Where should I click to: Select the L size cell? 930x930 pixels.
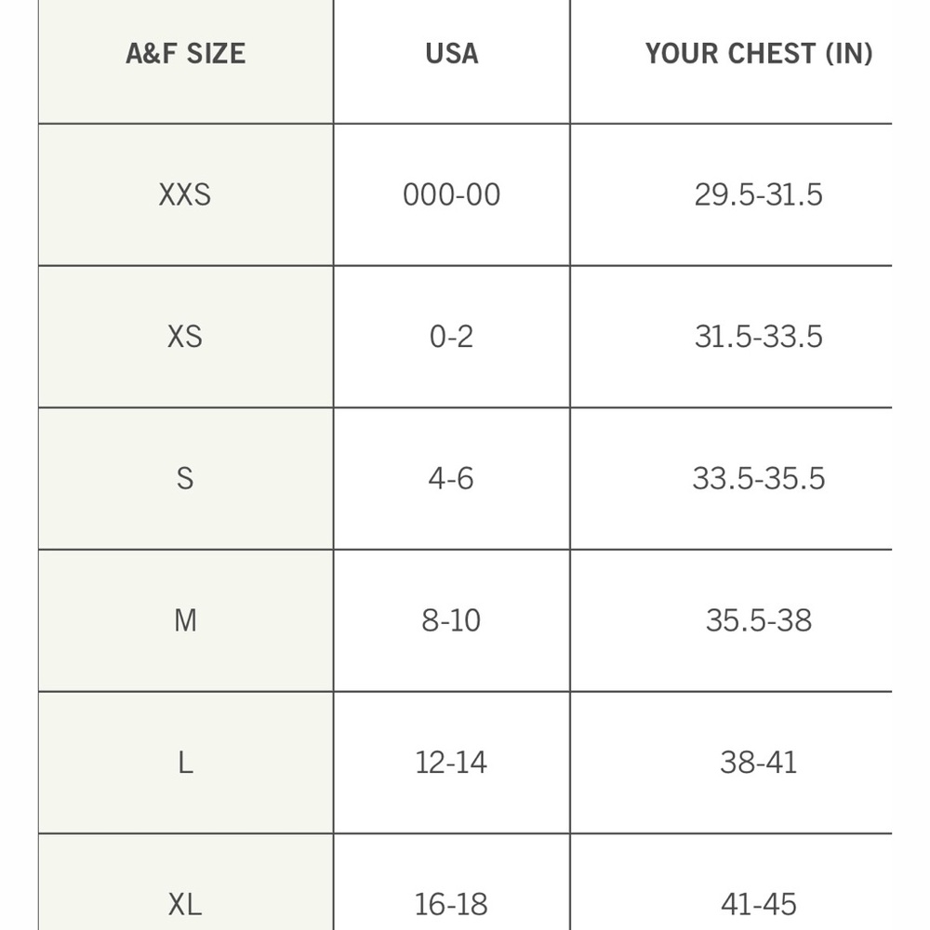click(x=185, y=763)
